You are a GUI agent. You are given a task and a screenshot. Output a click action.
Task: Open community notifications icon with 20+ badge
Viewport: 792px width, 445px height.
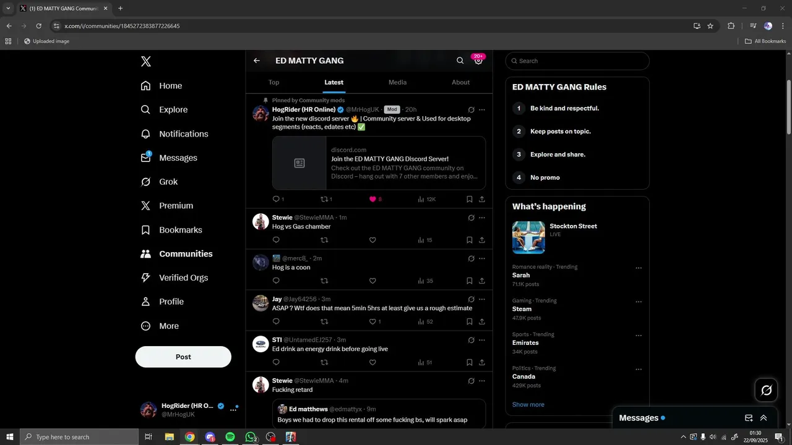[478, 60]
